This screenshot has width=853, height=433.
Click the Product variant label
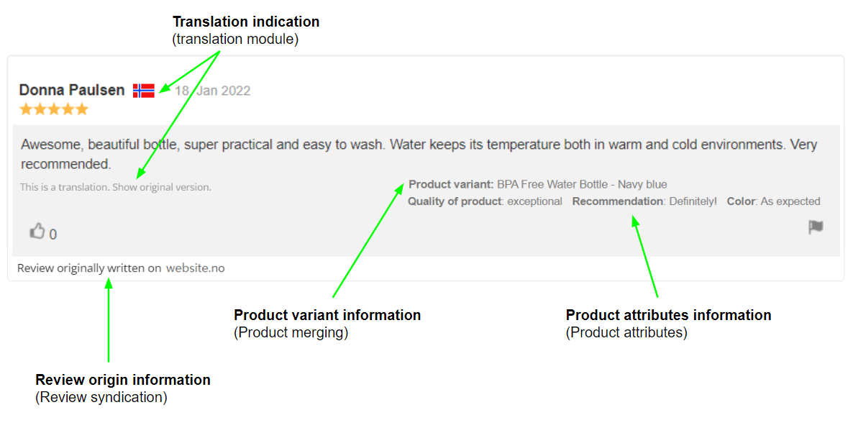click(451, 185)
